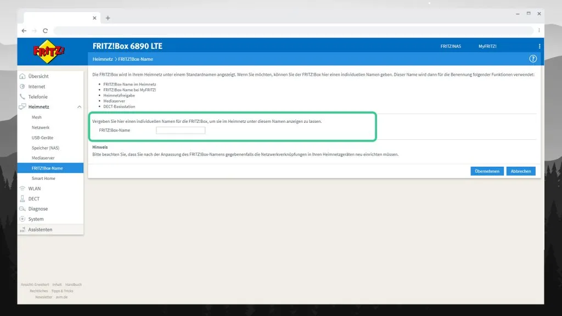Select Heimnetz in the sidebar

click(39, 107)
